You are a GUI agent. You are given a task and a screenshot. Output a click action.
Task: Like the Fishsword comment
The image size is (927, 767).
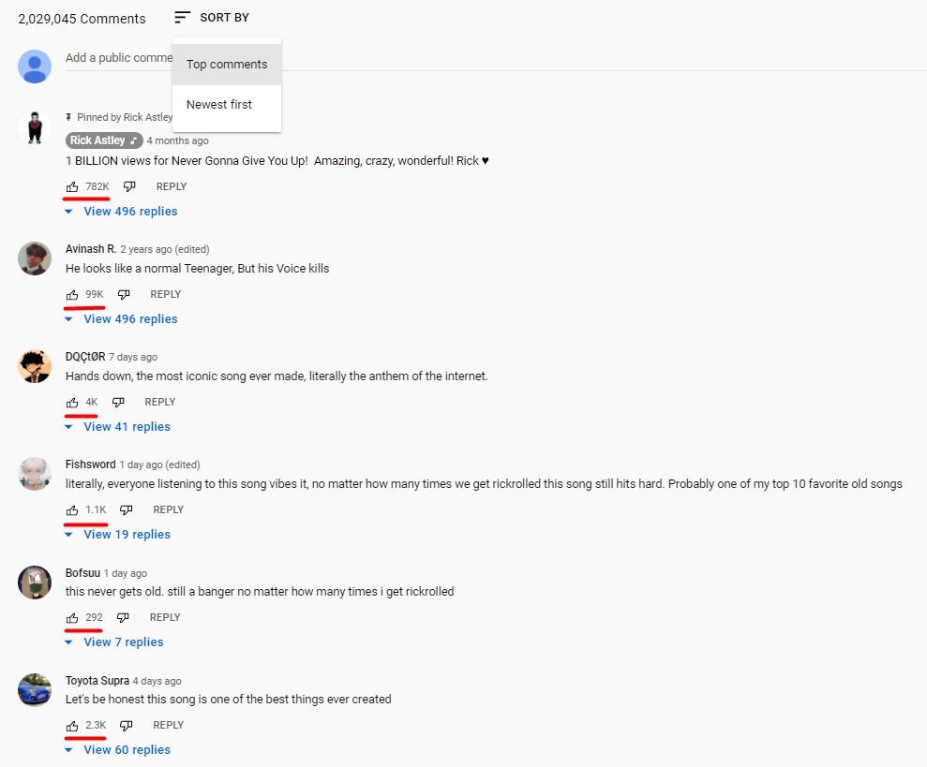(72, 510)
